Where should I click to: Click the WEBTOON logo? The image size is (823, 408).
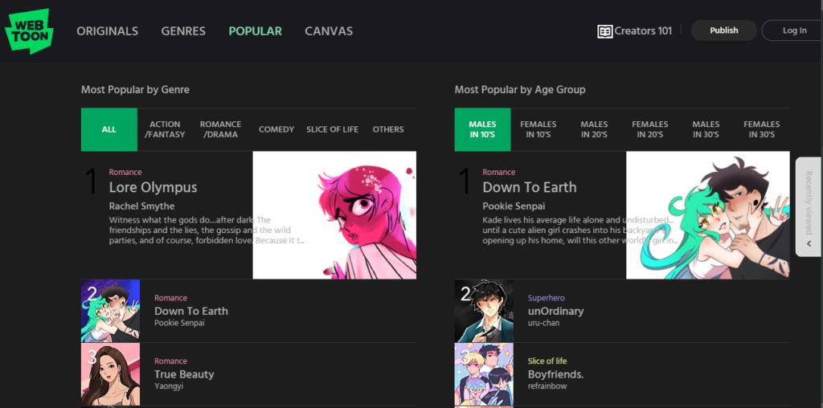point(29,31)
